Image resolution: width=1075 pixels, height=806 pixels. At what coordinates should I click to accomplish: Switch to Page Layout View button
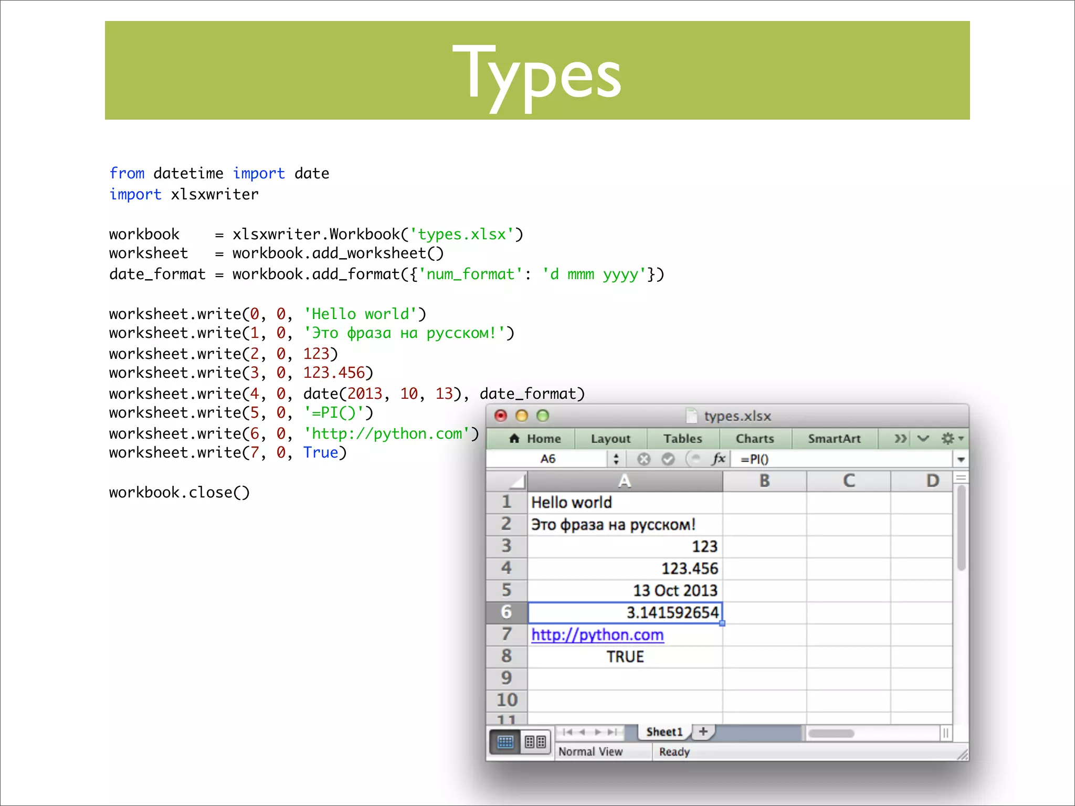click(535, 741)
